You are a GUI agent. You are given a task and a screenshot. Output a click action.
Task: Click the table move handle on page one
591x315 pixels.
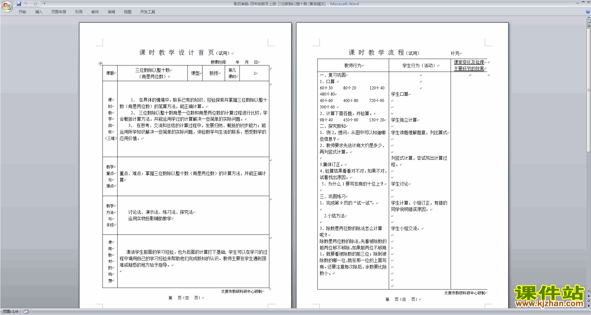(x=100, y=63)
